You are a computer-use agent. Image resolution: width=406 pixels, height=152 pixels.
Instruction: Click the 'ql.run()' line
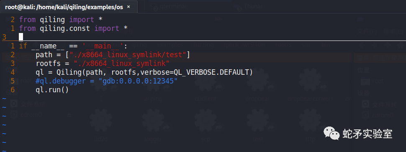(x=52, y=90)
